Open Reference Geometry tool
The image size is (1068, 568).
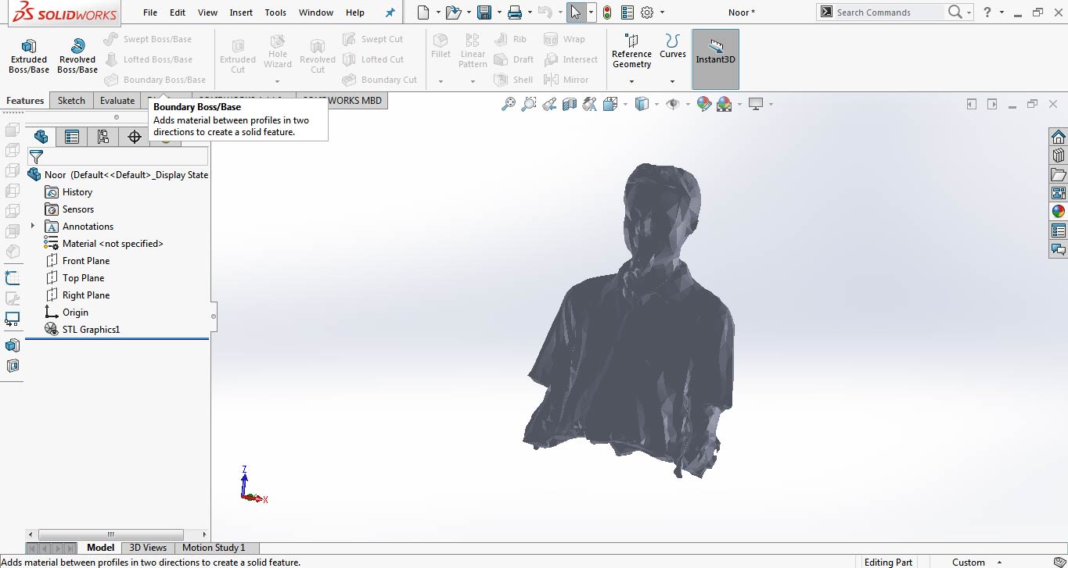click(631, 50)
